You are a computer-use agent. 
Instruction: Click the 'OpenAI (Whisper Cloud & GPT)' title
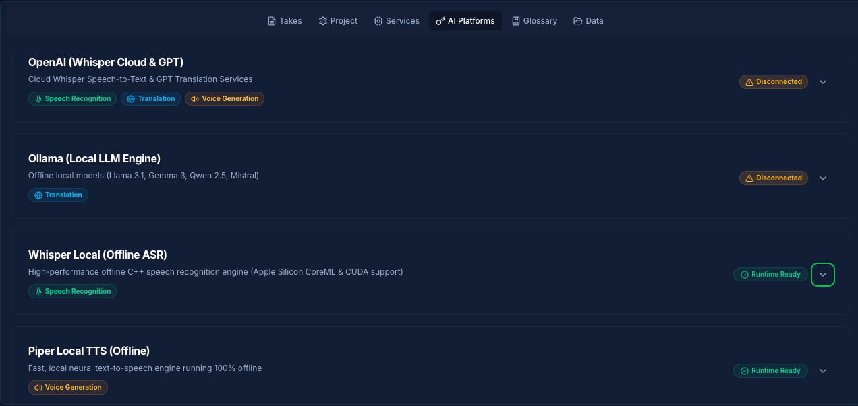pyautogui.click(x=106, y=62)
